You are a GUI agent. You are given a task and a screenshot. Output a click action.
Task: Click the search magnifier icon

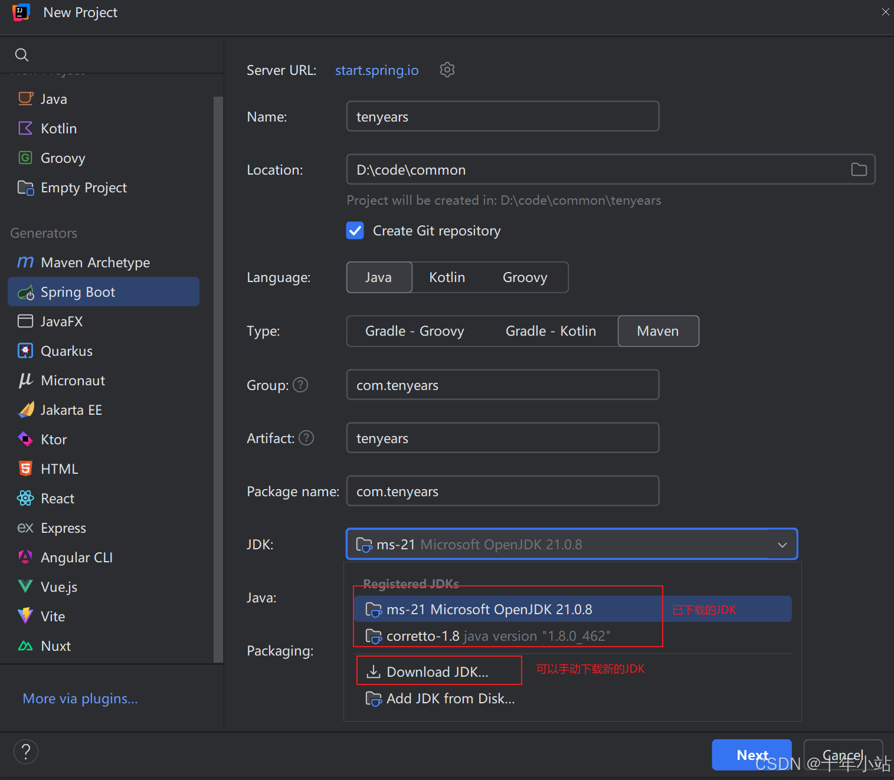tap(22, 55)
